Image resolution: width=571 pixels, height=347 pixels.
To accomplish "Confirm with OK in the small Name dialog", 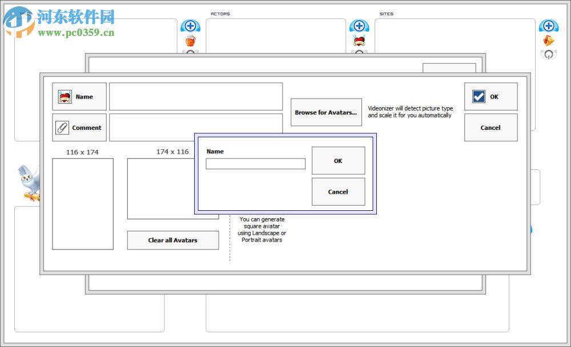I will click(x=338, y=161).
